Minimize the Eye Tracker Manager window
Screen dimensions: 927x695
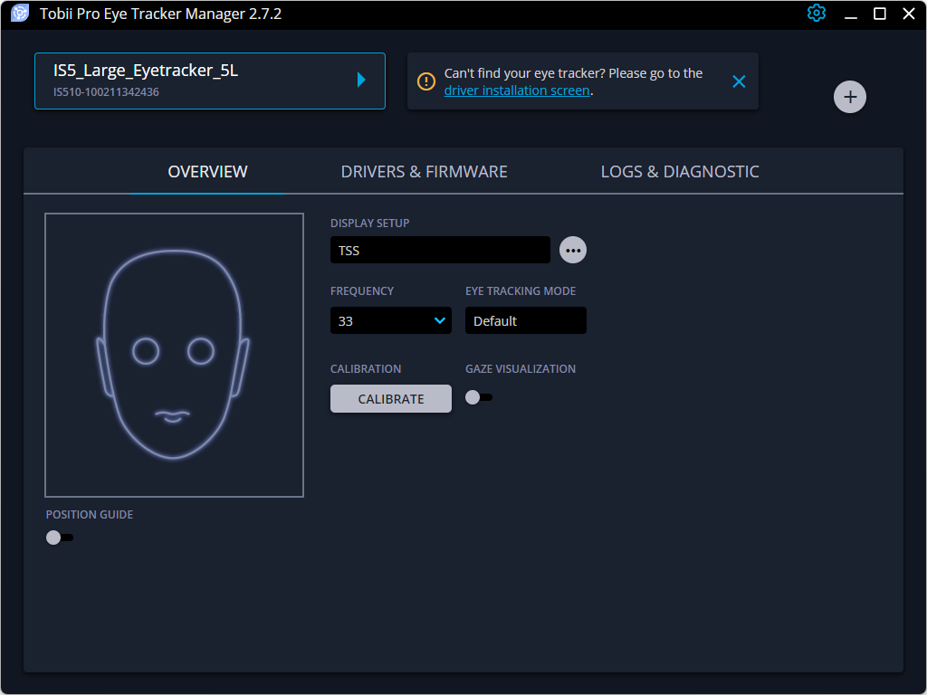pyautogui.click(x=849, y=14)
